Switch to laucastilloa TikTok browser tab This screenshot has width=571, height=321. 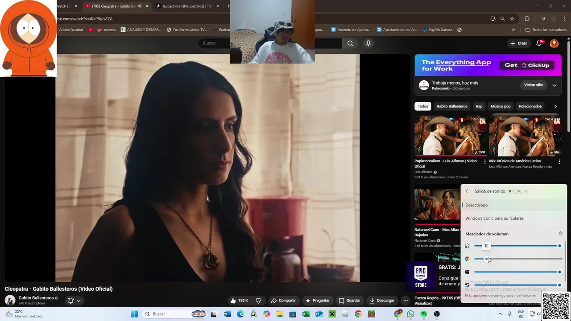coord(186,6)
